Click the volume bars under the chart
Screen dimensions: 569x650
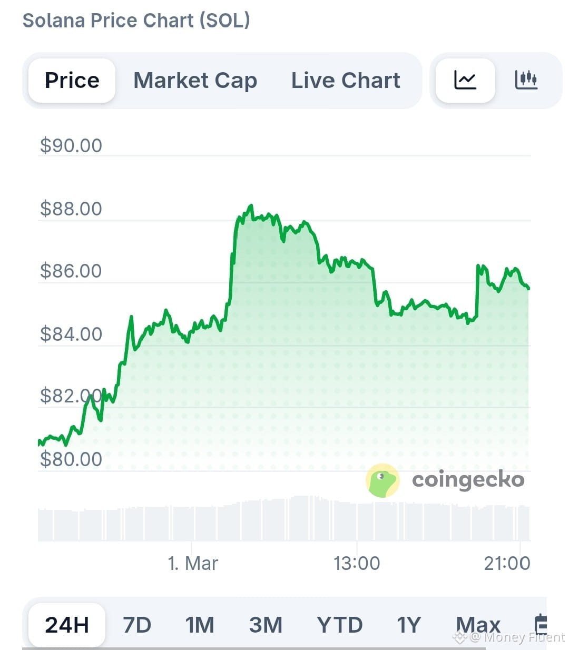click(x=284, y=518)
